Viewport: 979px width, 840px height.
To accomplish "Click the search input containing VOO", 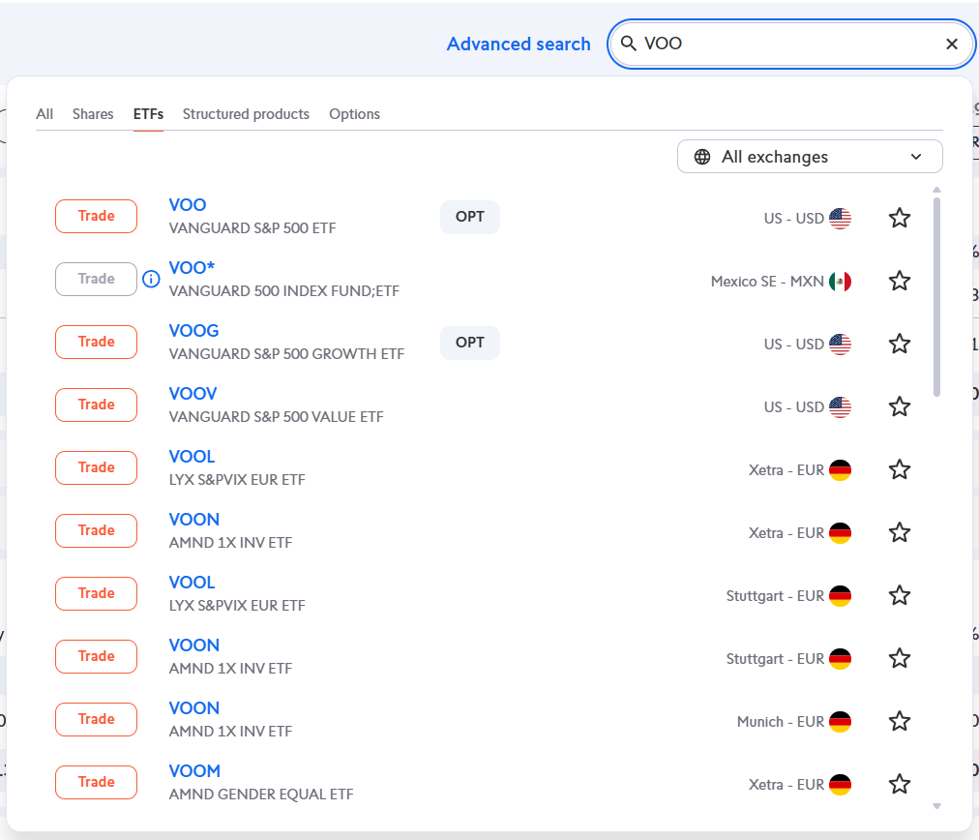I will click(791, 44).
